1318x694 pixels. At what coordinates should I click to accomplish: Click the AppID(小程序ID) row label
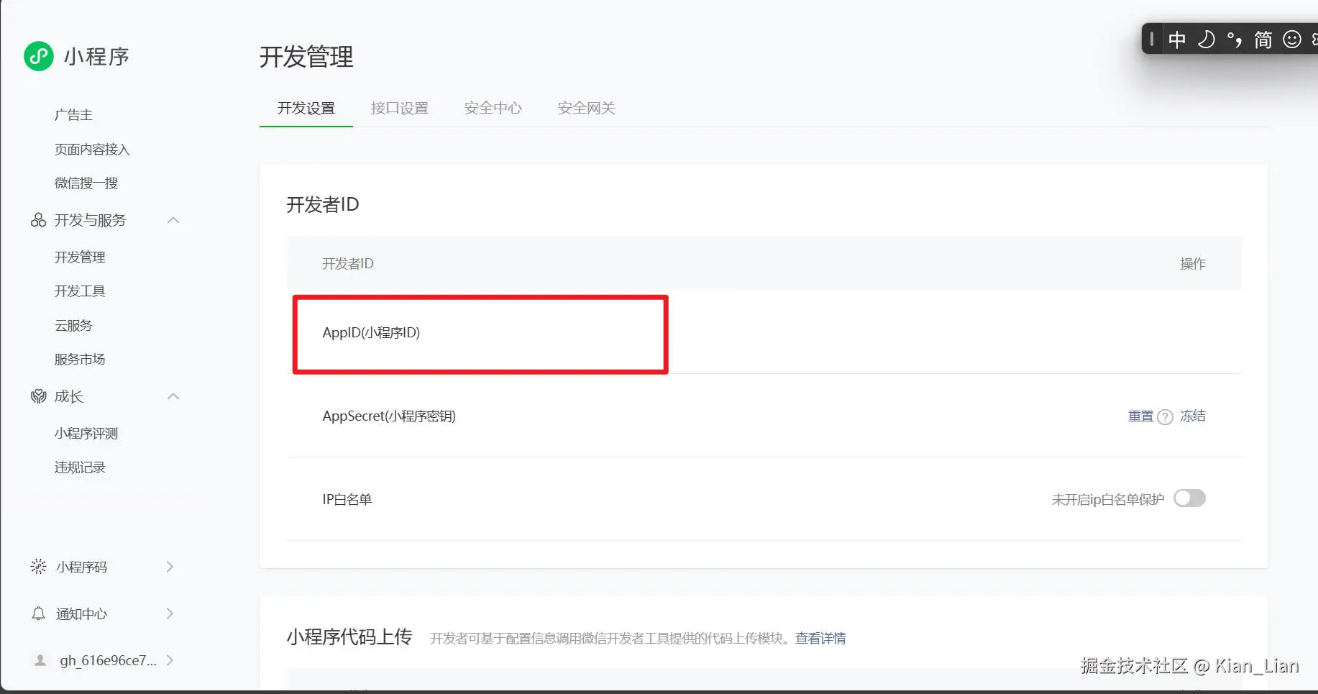371,333
